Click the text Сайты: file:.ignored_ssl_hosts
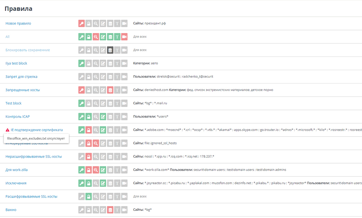 click(x=155, y=143)
